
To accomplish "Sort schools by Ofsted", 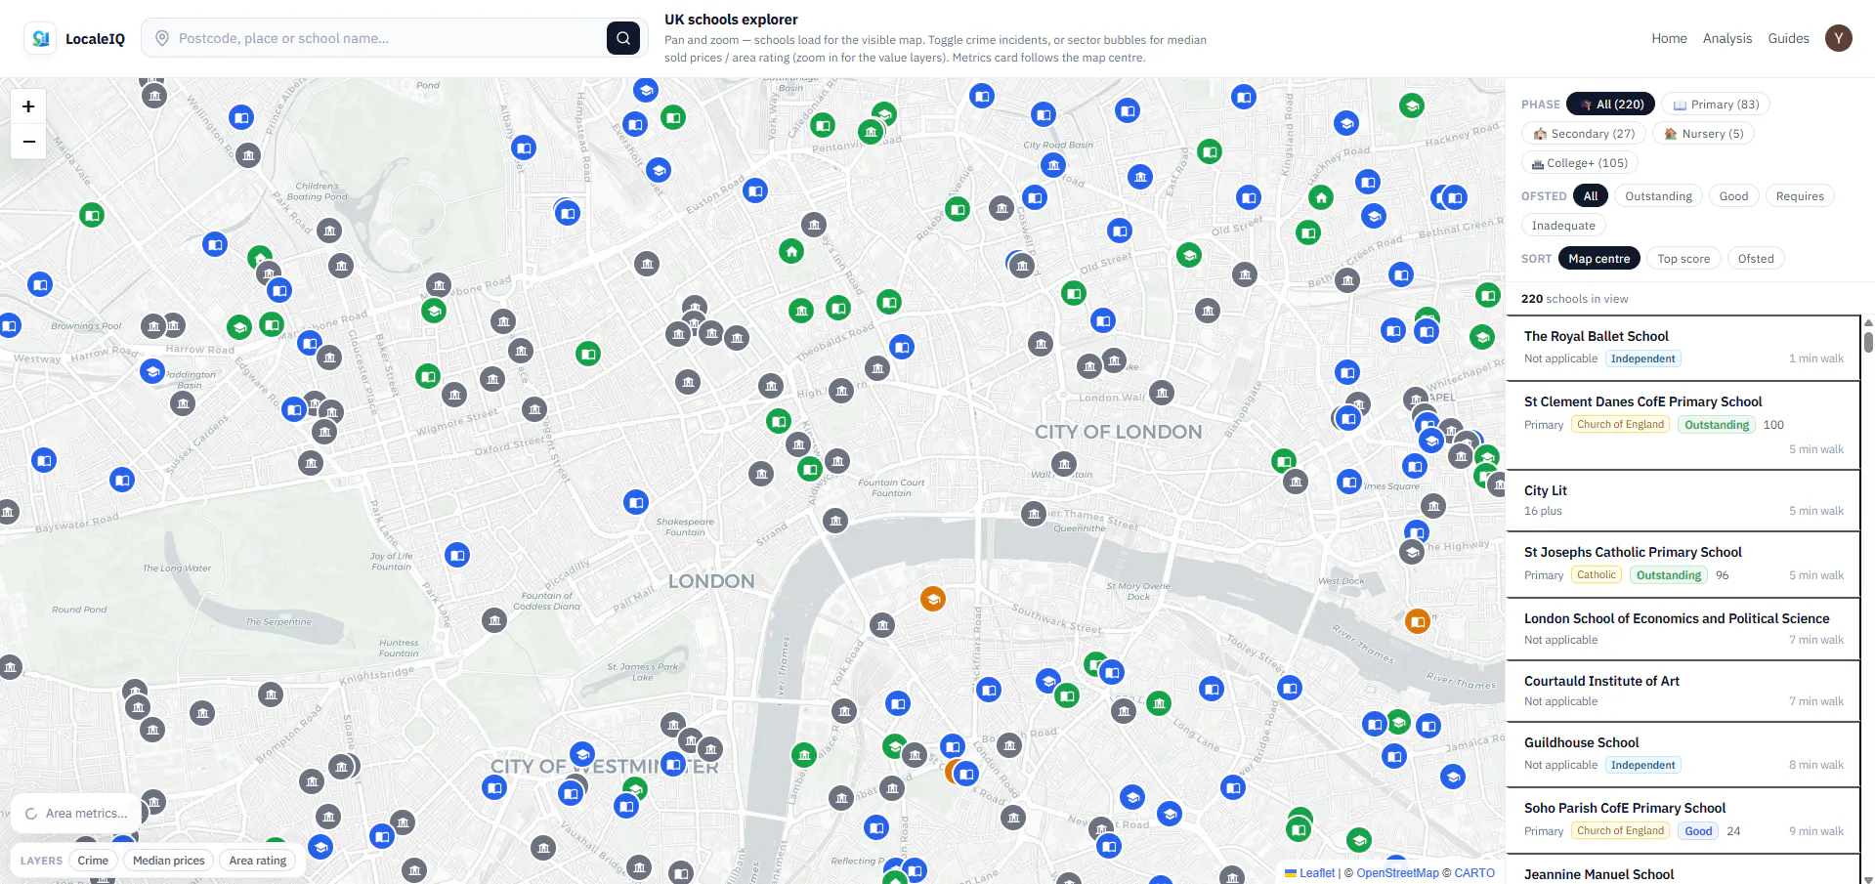I will pyautogui.click(x=1756, y=259).
